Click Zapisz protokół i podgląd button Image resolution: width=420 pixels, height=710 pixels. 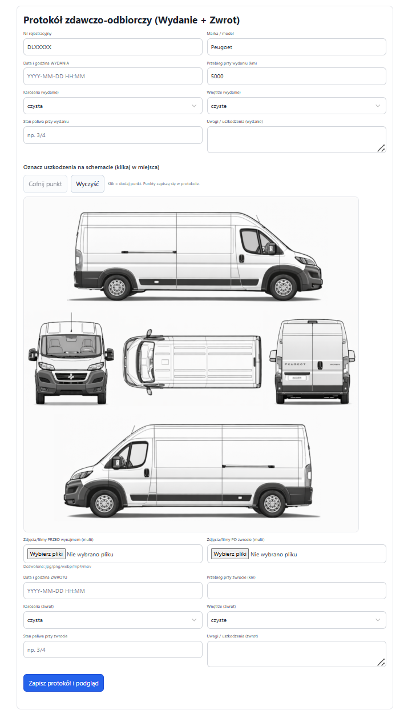63,683
